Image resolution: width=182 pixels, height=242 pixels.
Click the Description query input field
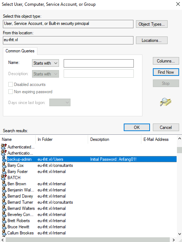tap(99, 73)
